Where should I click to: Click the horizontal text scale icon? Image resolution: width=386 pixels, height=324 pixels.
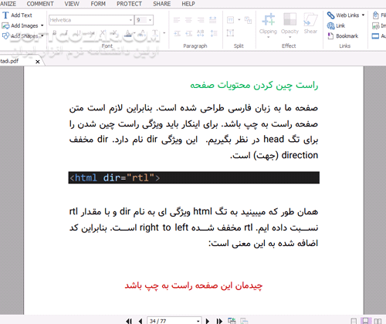[155, 33]
